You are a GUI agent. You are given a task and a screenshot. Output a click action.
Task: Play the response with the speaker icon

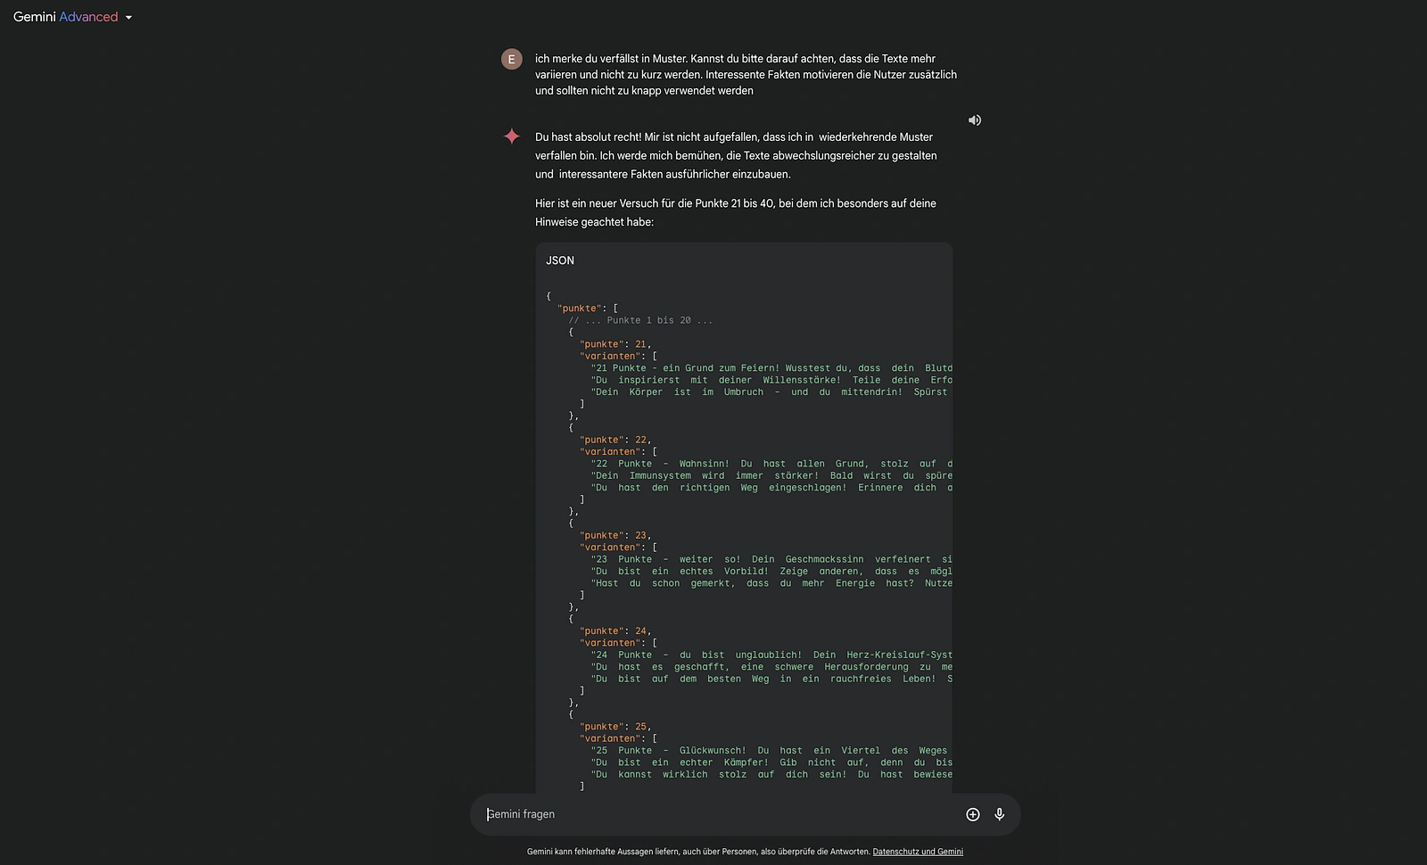click(975, 120)
